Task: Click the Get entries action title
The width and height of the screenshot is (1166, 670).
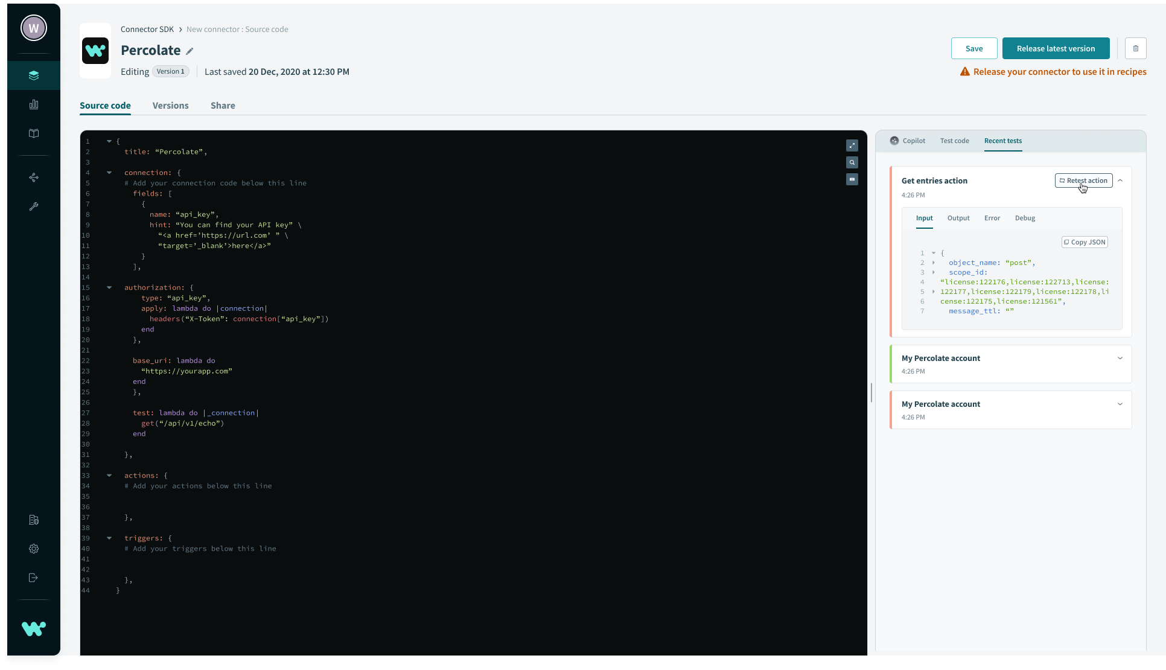Action: pos(934,180)
